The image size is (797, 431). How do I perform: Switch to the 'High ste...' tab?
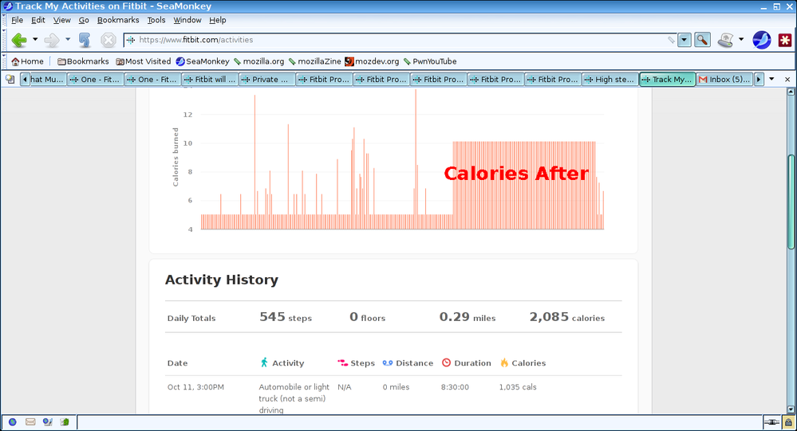pyautogui.click(x=610, y=79)
